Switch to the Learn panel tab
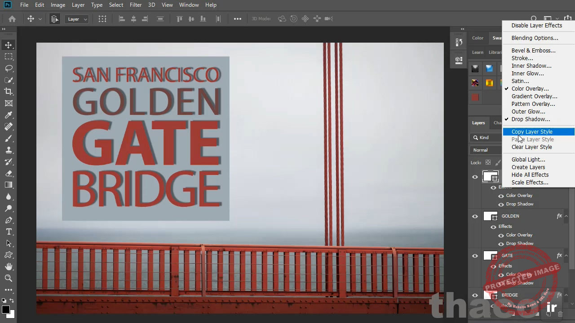Viewport: 575px width, 323px height. [478, 52]
